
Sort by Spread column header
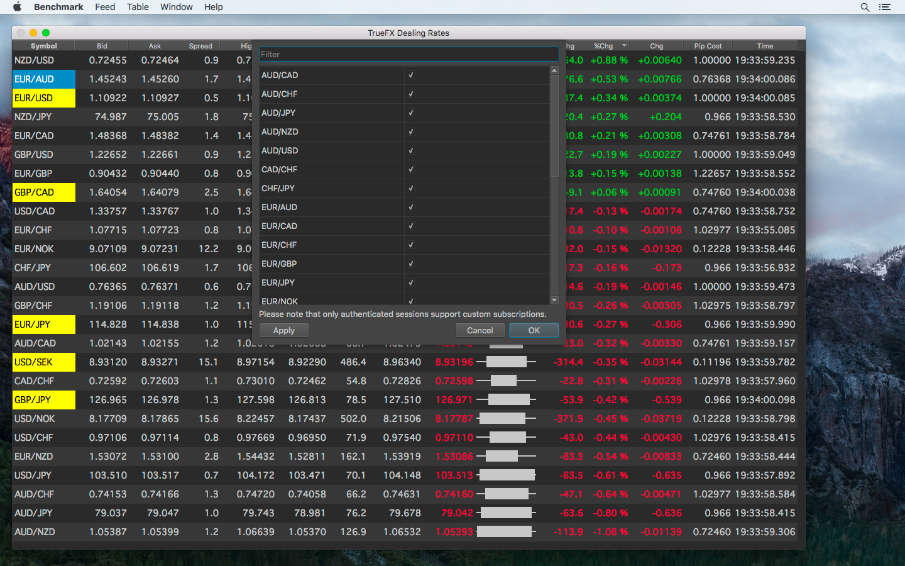(200, 46)
